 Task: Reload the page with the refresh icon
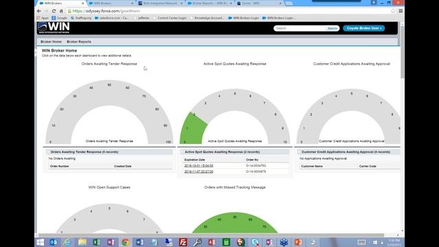pyautogui.click(x=54, y=11)
